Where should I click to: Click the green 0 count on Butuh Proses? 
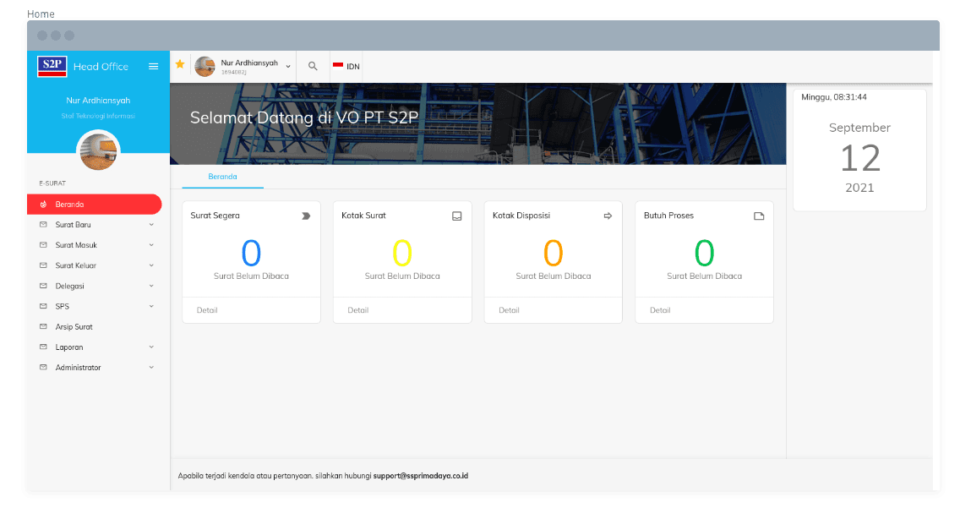click(x=704, y=253)
